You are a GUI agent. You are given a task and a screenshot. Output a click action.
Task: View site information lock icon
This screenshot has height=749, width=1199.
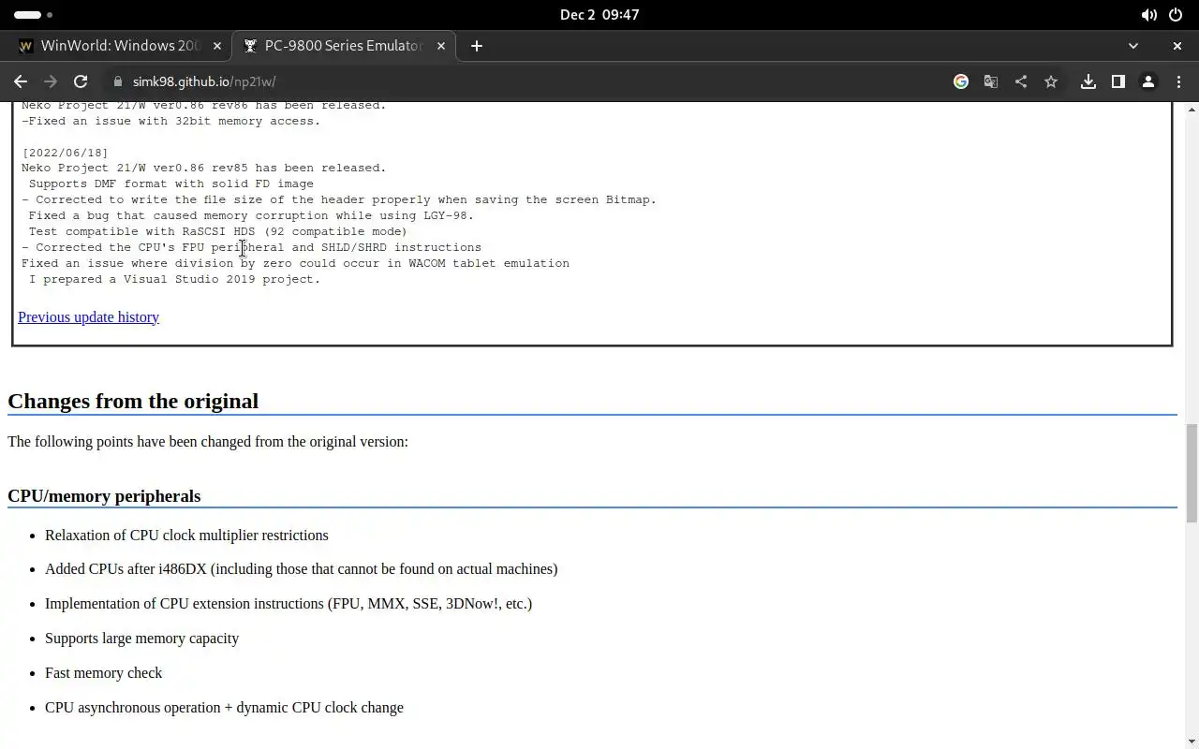click(x=118, y=81)
